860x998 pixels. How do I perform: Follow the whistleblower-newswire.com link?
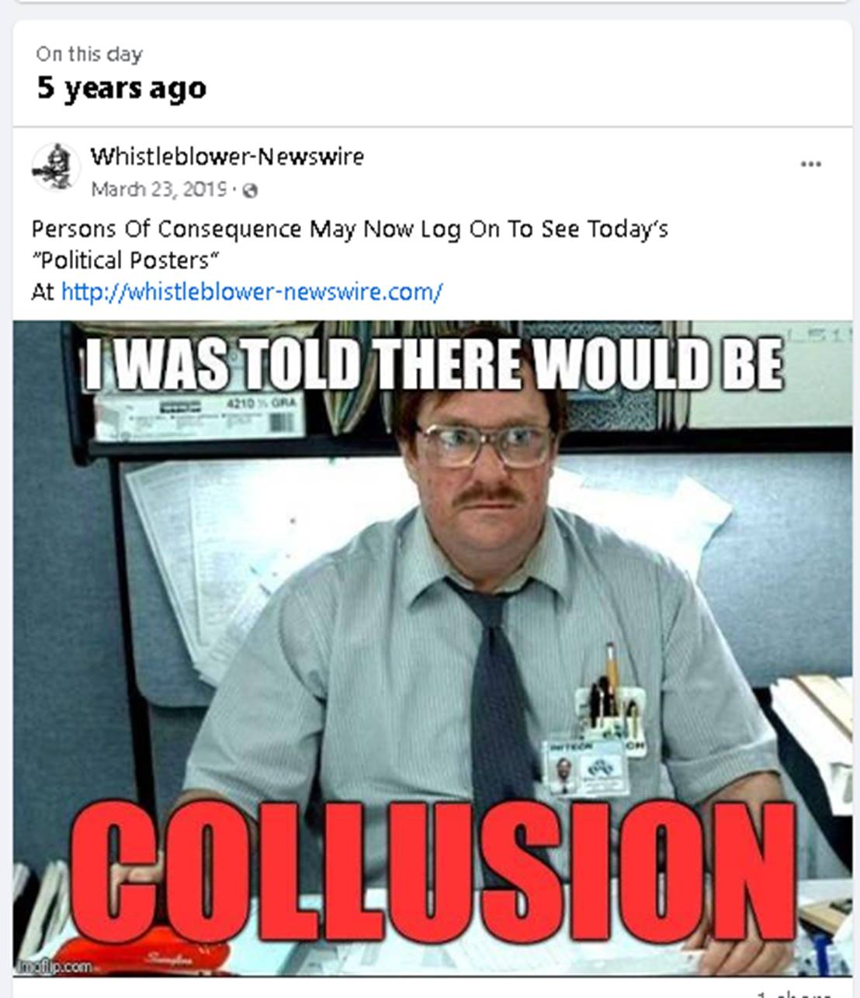(x=251, y=292)
